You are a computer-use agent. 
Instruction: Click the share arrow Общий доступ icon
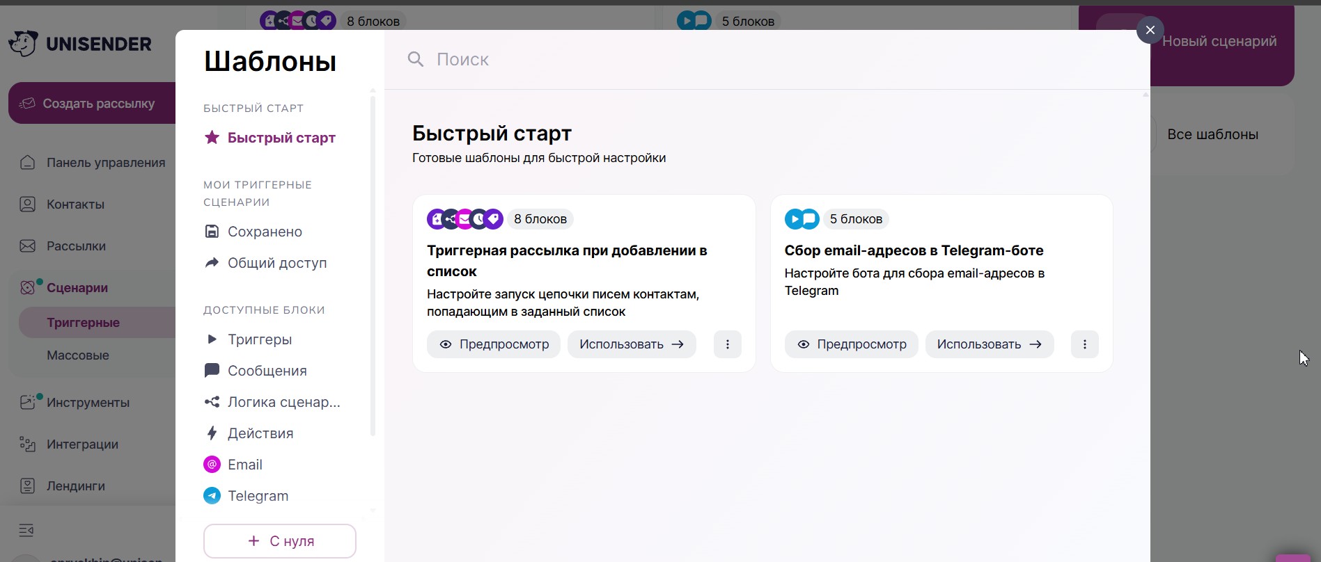(212, 262)
